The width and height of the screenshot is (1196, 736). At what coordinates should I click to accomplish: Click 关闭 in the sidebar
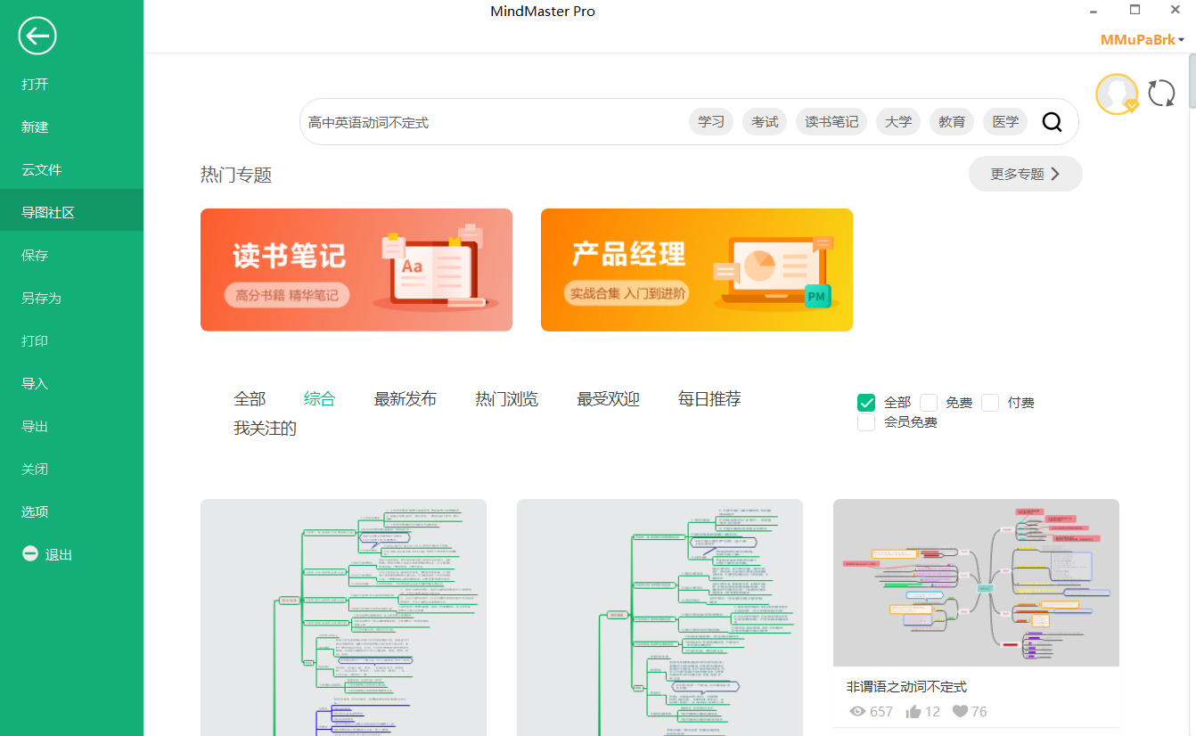(x=71, y=470)
